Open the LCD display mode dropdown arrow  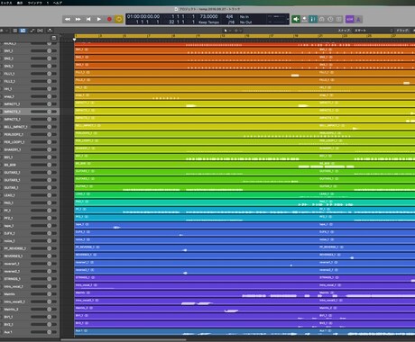tap(288, 19)
